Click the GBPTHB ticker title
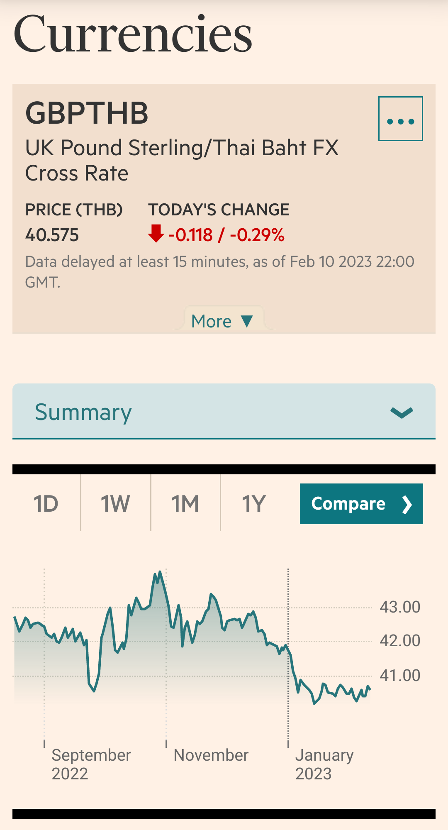The height and width of the screenshot is (830, 448). 87,113
